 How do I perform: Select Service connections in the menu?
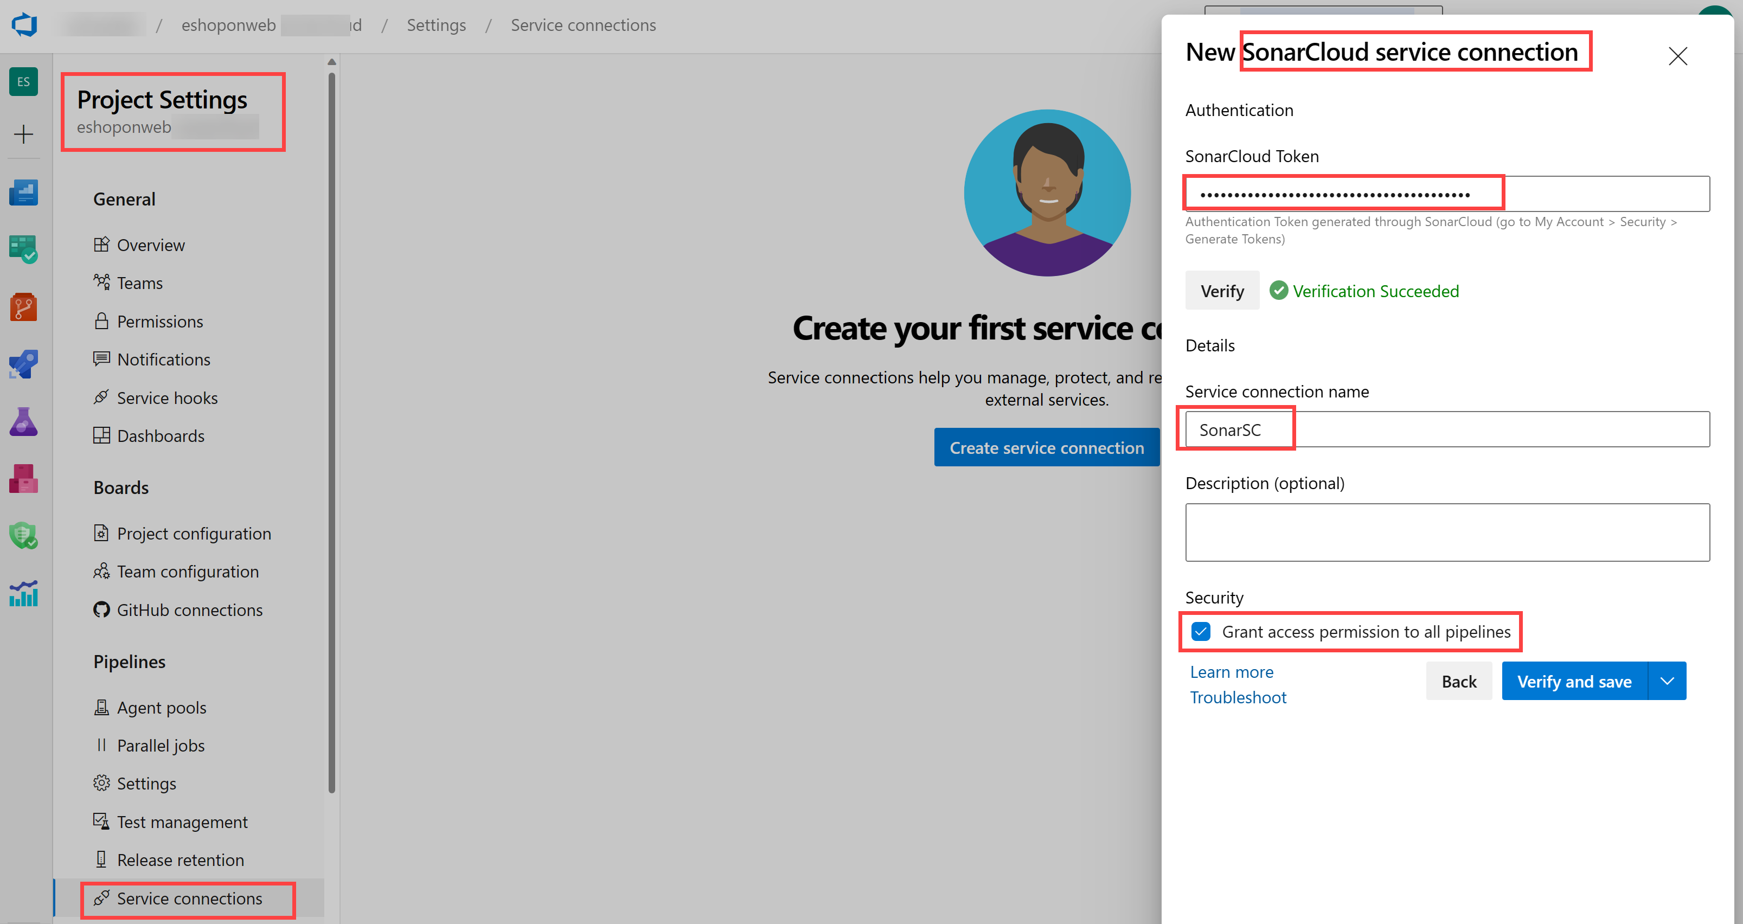(189, 899)
